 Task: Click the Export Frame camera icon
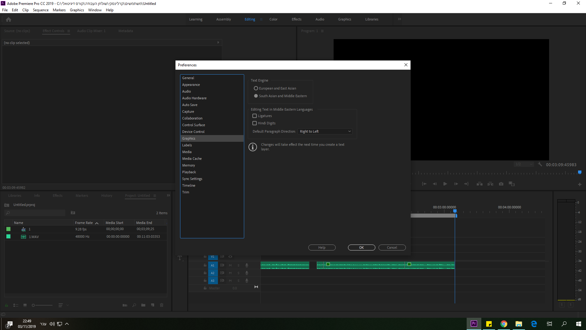pyautogui.click(x=501, y=184)
